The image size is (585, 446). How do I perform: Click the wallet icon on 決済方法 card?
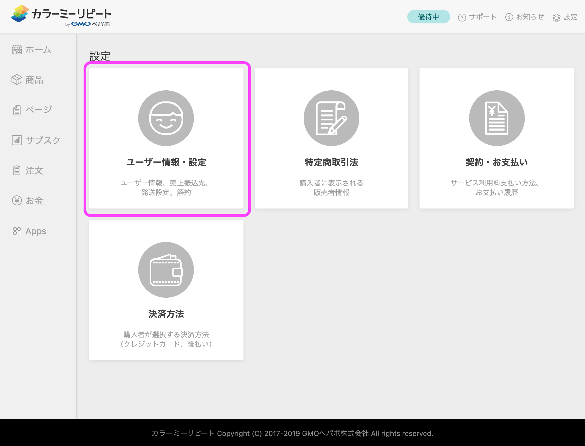(166, 270)
